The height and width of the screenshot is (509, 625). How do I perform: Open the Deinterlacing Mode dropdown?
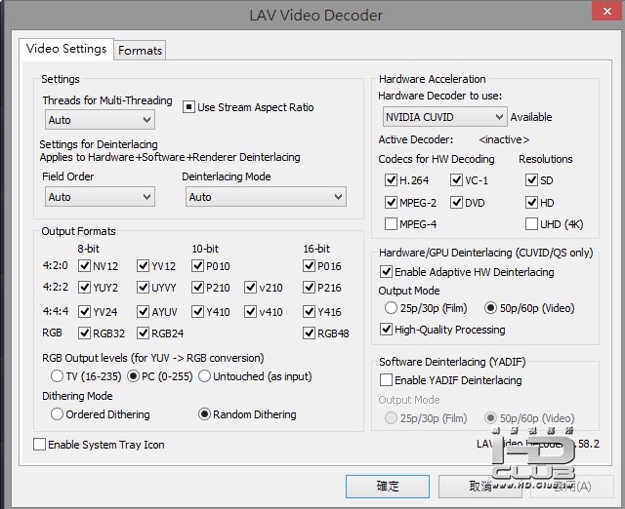[x=266, y=197]
